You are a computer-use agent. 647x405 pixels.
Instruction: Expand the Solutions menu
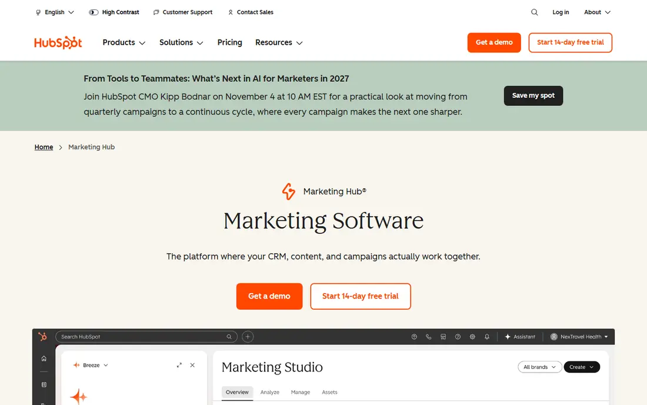[181, 42]
